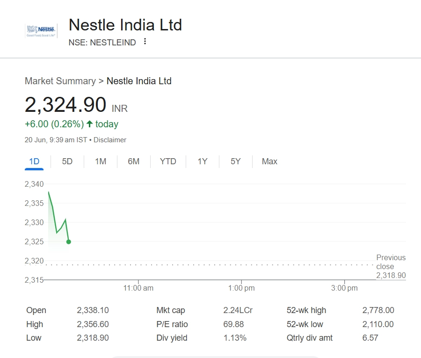The width and height of the screenshot is (421, 358).
Task: Click the green current price dot on chart
Action: (x=69, y=241)
